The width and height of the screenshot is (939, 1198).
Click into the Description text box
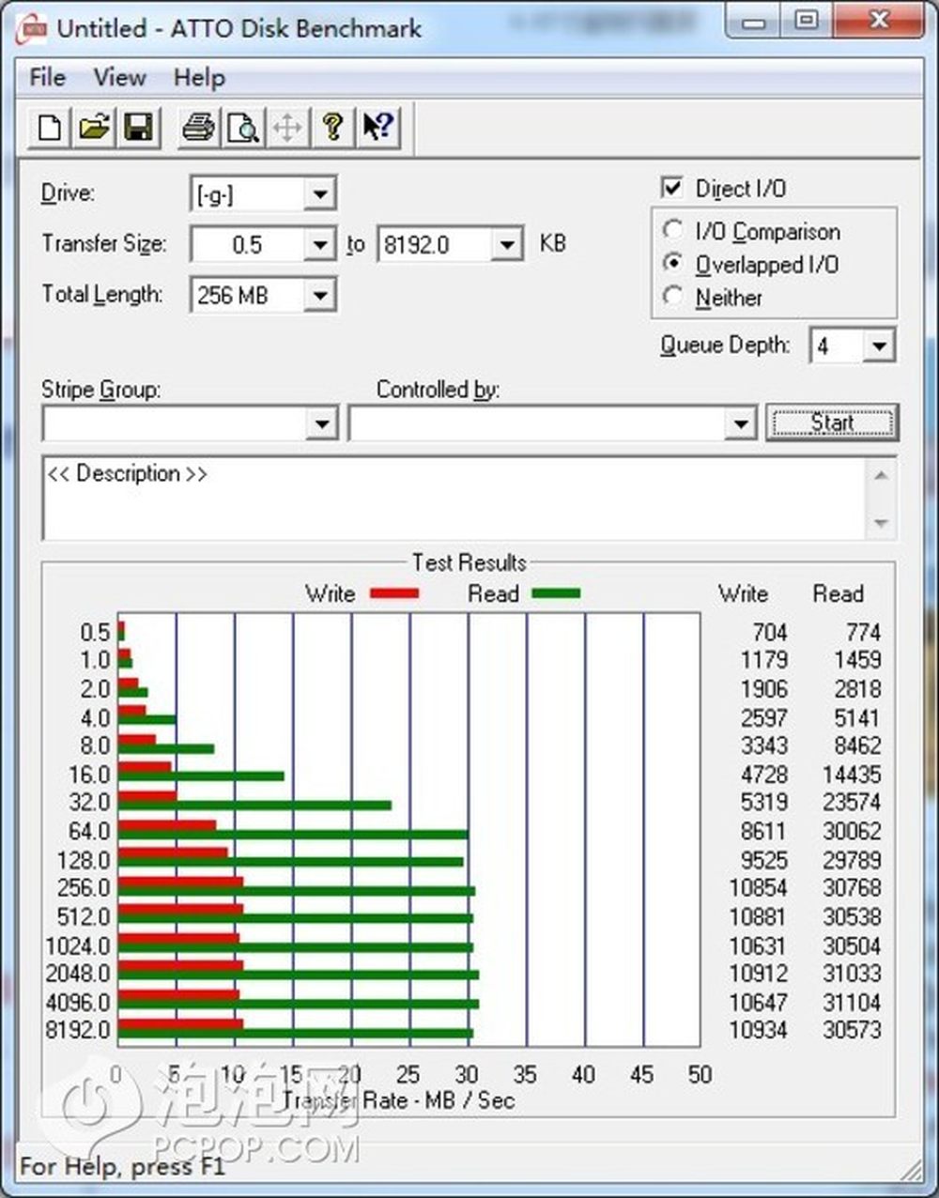(454, 498)
